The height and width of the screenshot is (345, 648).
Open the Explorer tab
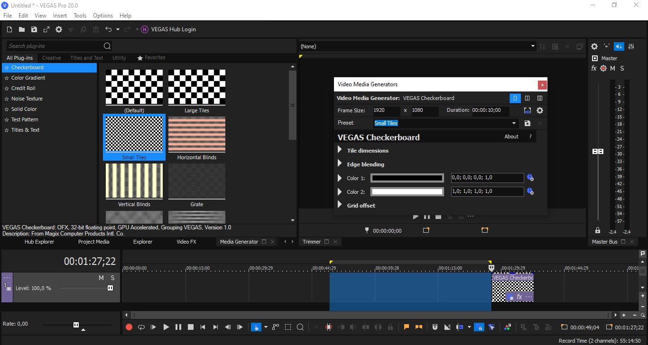[143, 242]
